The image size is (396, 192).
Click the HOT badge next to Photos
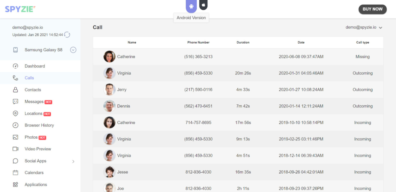[43, 138]
